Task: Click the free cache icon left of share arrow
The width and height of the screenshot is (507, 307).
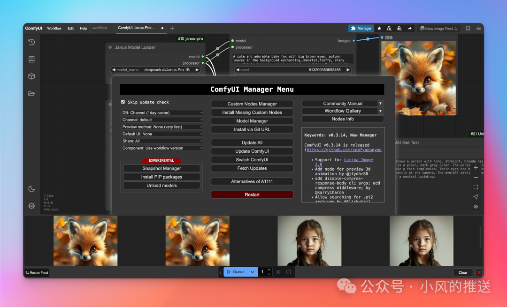Action: coord(399,29)
